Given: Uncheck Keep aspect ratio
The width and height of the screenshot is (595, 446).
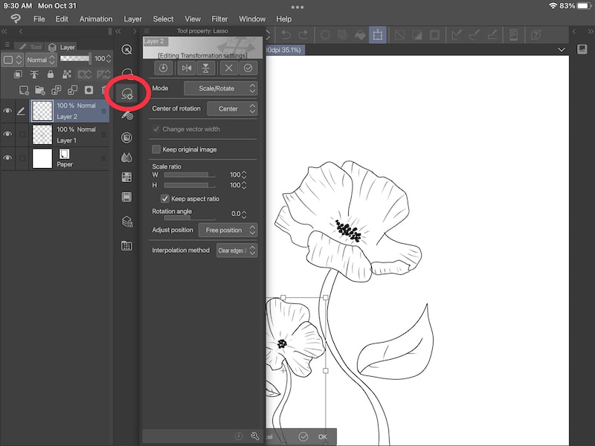Looking at the screenshot, I should pyautogui.click(x=165, y=198).
